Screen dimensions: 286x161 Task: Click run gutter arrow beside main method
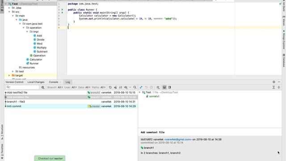pyautogui.click(x=63, y=13)
